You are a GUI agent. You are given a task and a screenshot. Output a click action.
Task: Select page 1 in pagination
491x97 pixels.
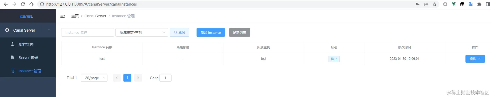click(x=127, y=78)
